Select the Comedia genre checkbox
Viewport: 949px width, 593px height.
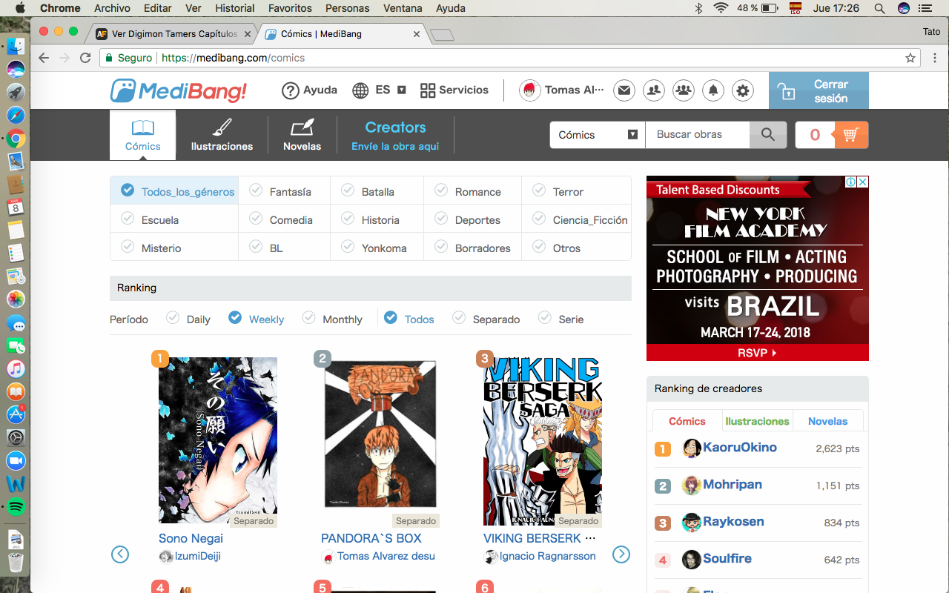[256, 219]
